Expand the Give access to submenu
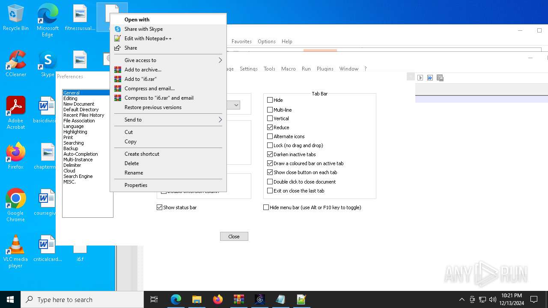Viewport: 548px width, 308px height. pyautogui.click(x=168, y=60)
